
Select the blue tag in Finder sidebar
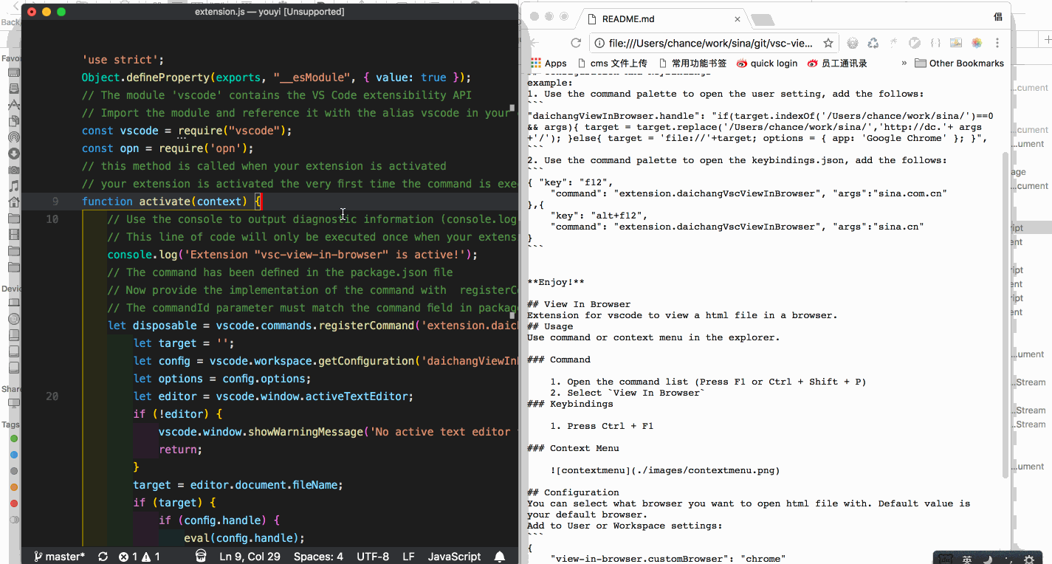click(13, 455)
